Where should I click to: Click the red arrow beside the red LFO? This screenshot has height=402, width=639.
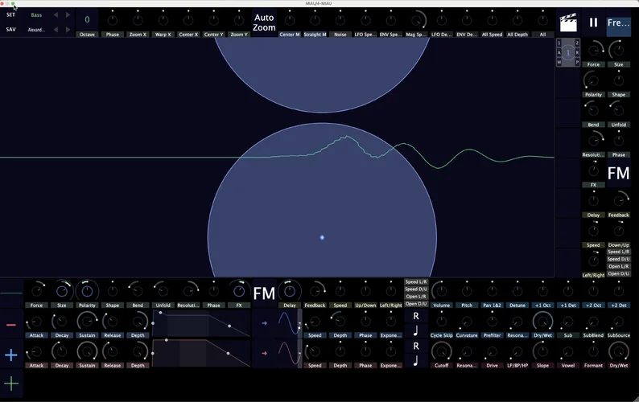264,353
